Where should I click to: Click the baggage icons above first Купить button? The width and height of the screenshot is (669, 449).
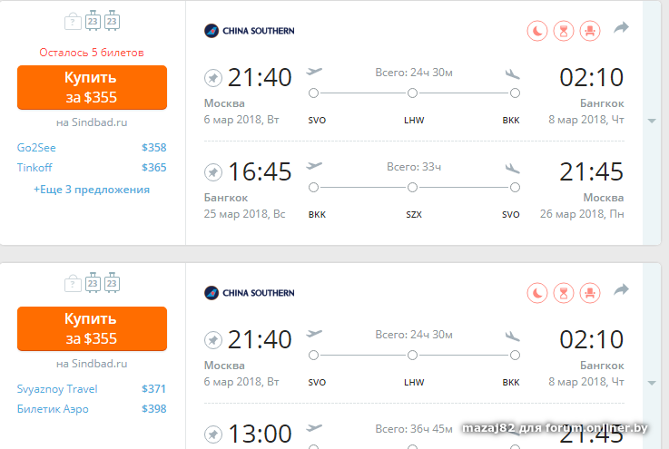[92, 21]
